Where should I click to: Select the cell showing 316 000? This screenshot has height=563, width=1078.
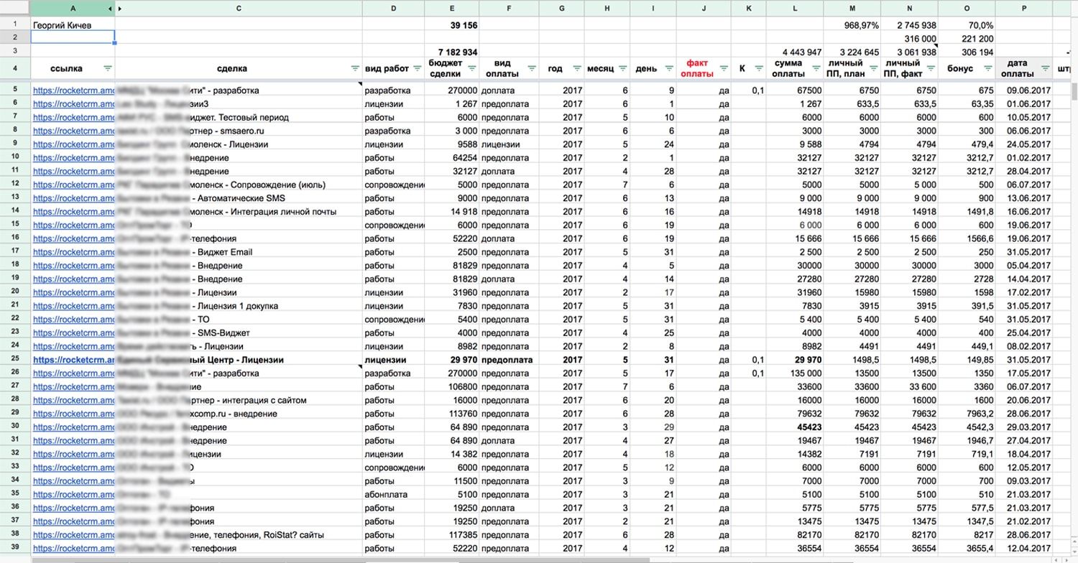tap(909, 38)
